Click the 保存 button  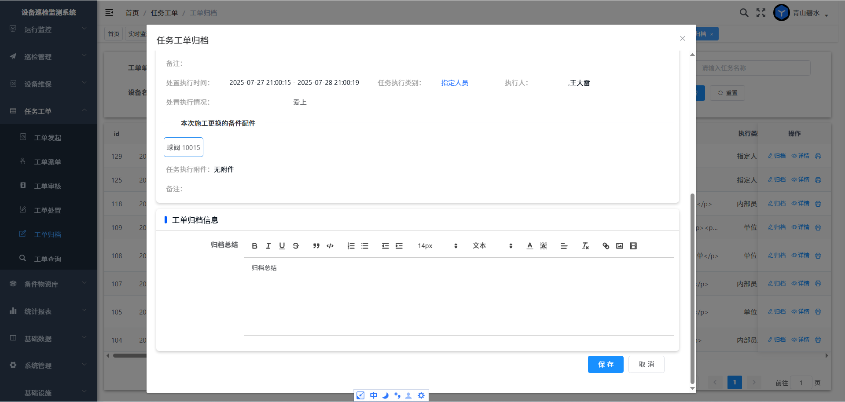(606, 364)
